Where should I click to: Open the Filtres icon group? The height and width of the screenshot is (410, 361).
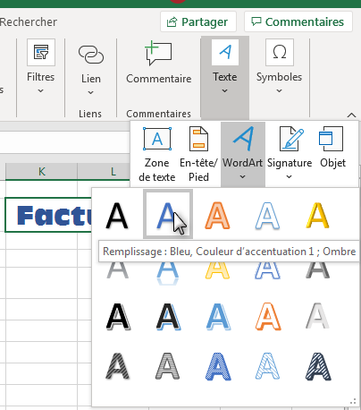(x=41, y=53)
